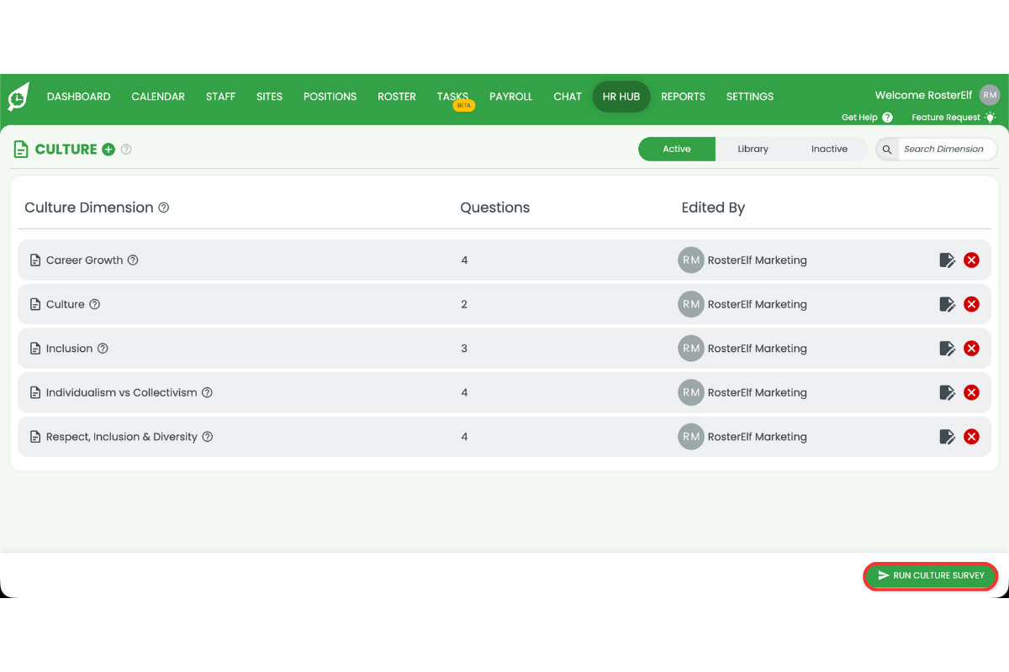Click the RosterElf logo icon
This screenshot has height=672, width=1009.
(x=18, y=97)
